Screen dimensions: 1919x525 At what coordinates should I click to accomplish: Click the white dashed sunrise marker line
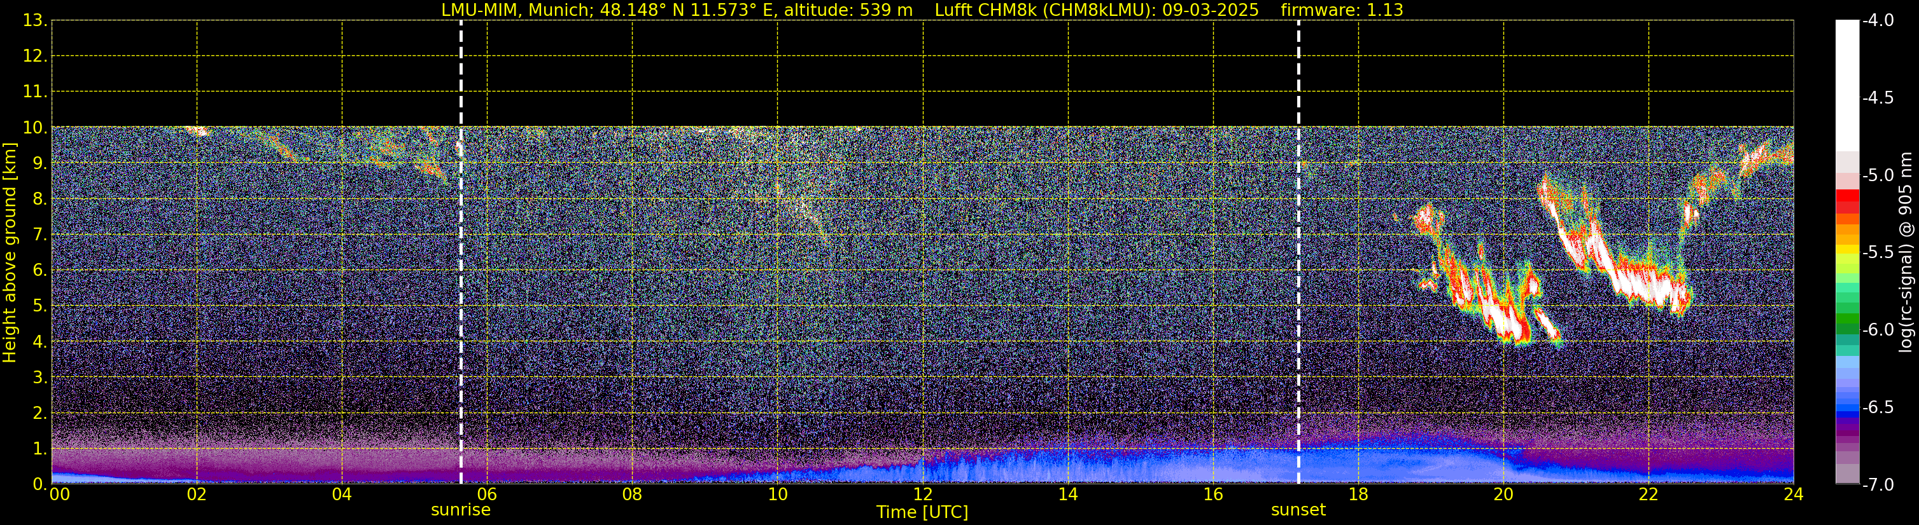point(461,252)
